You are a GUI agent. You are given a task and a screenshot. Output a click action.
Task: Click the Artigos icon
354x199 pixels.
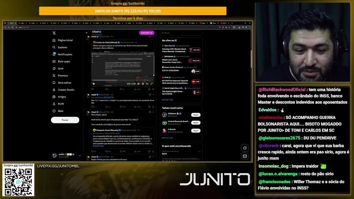pos(54,97)
